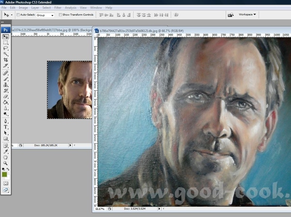Click Distribute bottom edges icon
The image size is (291, 217).
[149, 15]
